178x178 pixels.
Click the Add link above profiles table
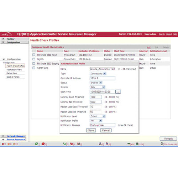(149, 47)
